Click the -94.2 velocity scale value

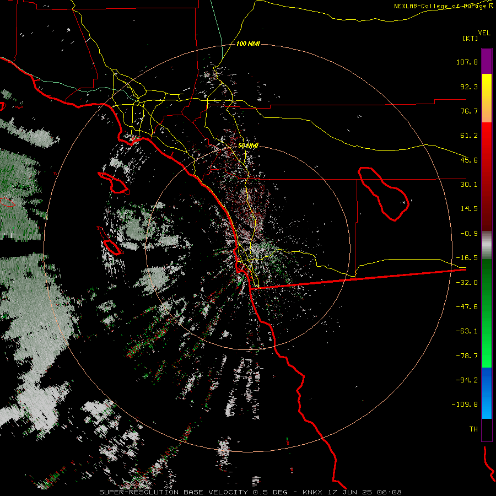(x=467, y=380)
